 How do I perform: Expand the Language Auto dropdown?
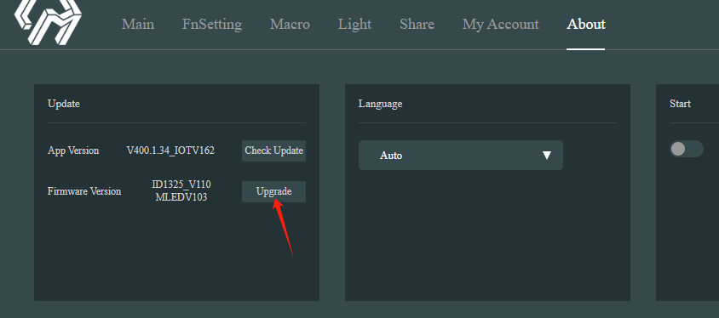pyautogui.click(x=460, y=155)
